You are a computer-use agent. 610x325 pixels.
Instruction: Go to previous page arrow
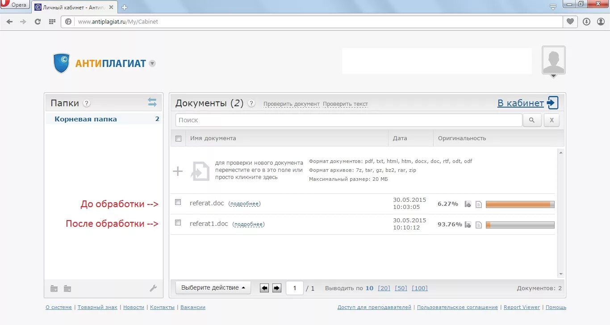[264, 288]
